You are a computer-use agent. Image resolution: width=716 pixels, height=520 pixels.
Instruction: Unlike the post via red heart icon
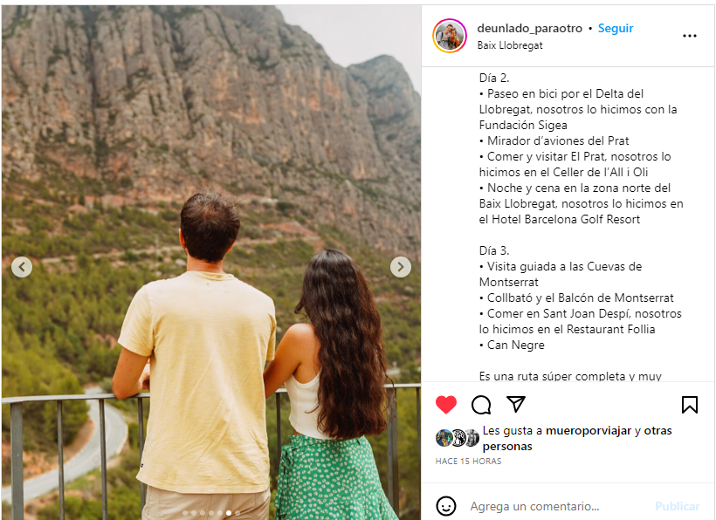pyautogui.click(x=446, y=405)
